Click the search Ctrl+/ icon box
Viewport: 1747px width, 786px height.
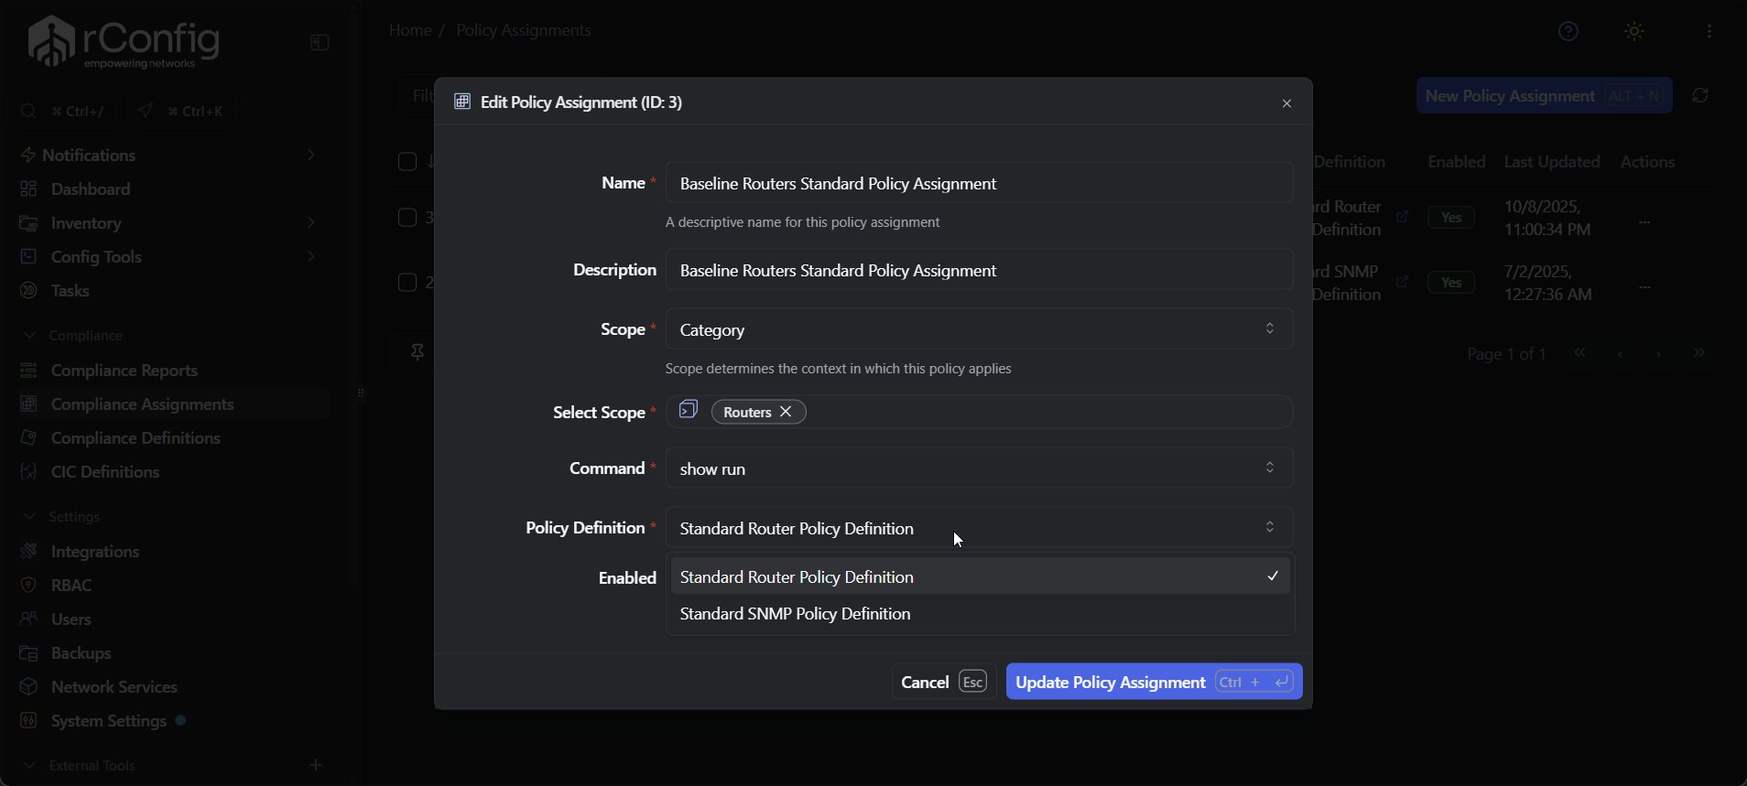coord(65,111)
